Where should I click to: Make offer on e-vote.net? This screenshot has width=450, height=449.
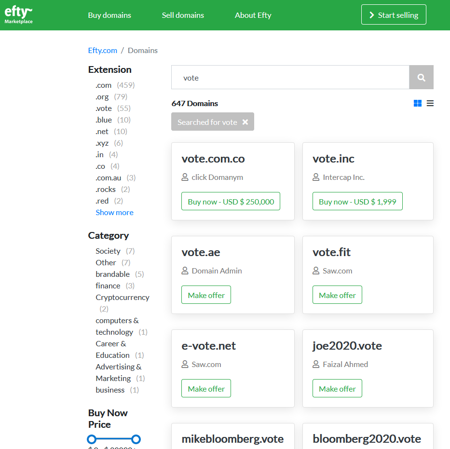tap(206, 388)
